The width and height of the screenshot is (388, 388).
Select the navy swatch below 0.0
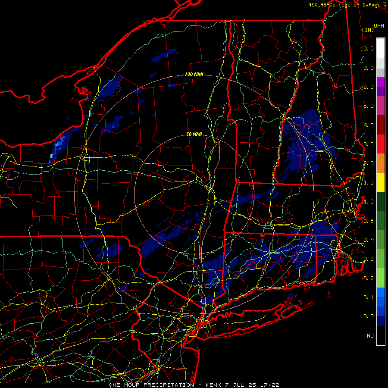[x=381, y=321]
